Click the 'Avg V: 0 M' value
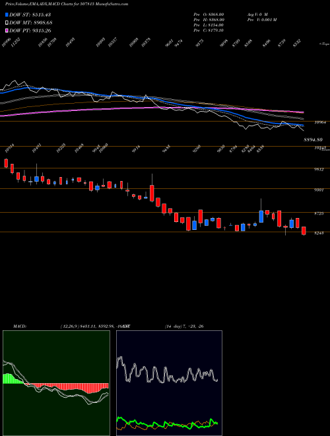Screen dimensions: 330x436 click(257, 15)
